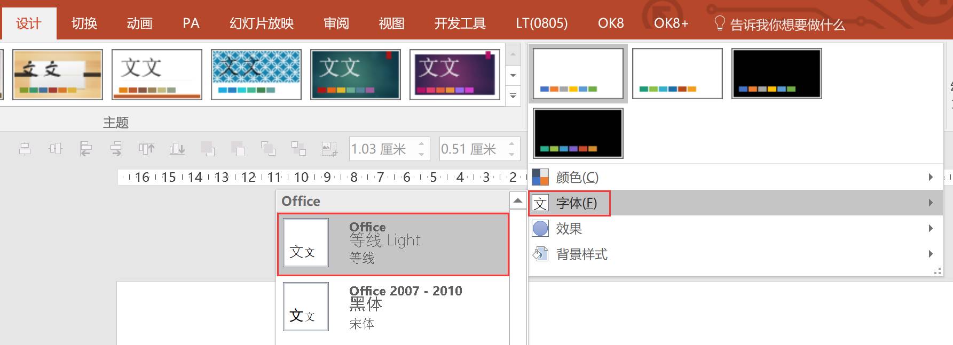Increase the 1.03 厘米 value with up spinner
Image resolution: width=953 pixels, height=345 pixels.
422,143
